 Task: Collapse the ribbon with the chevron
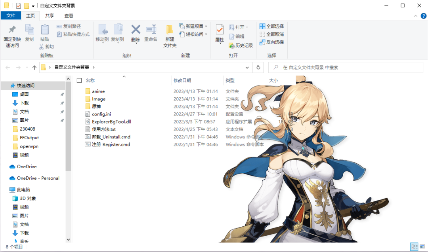[415, 16]
